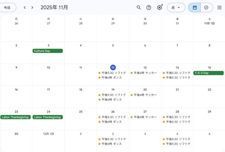Open the settings gear menu
This screenshot has height=152, width=225.
point(159,7)
